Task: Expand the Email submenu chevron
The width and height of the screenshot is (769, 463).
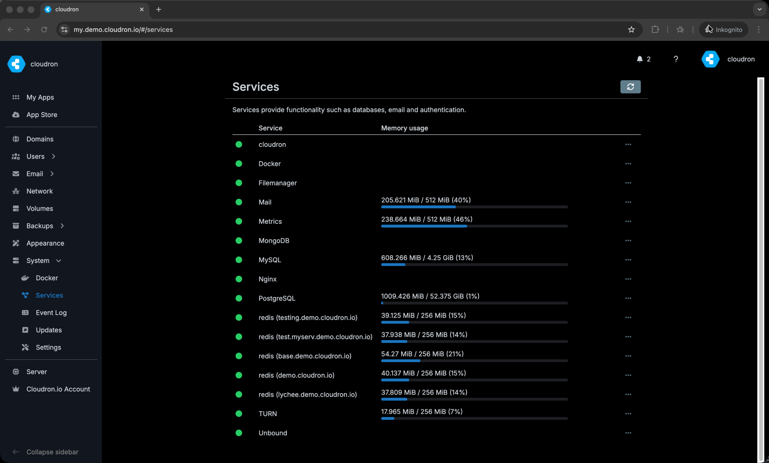Action: click(x=52, y=174)
